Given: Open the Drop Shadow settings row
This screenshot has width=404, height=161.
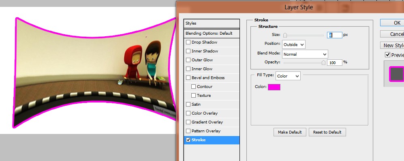Looking at the screenshot, I should click(212, 42).
